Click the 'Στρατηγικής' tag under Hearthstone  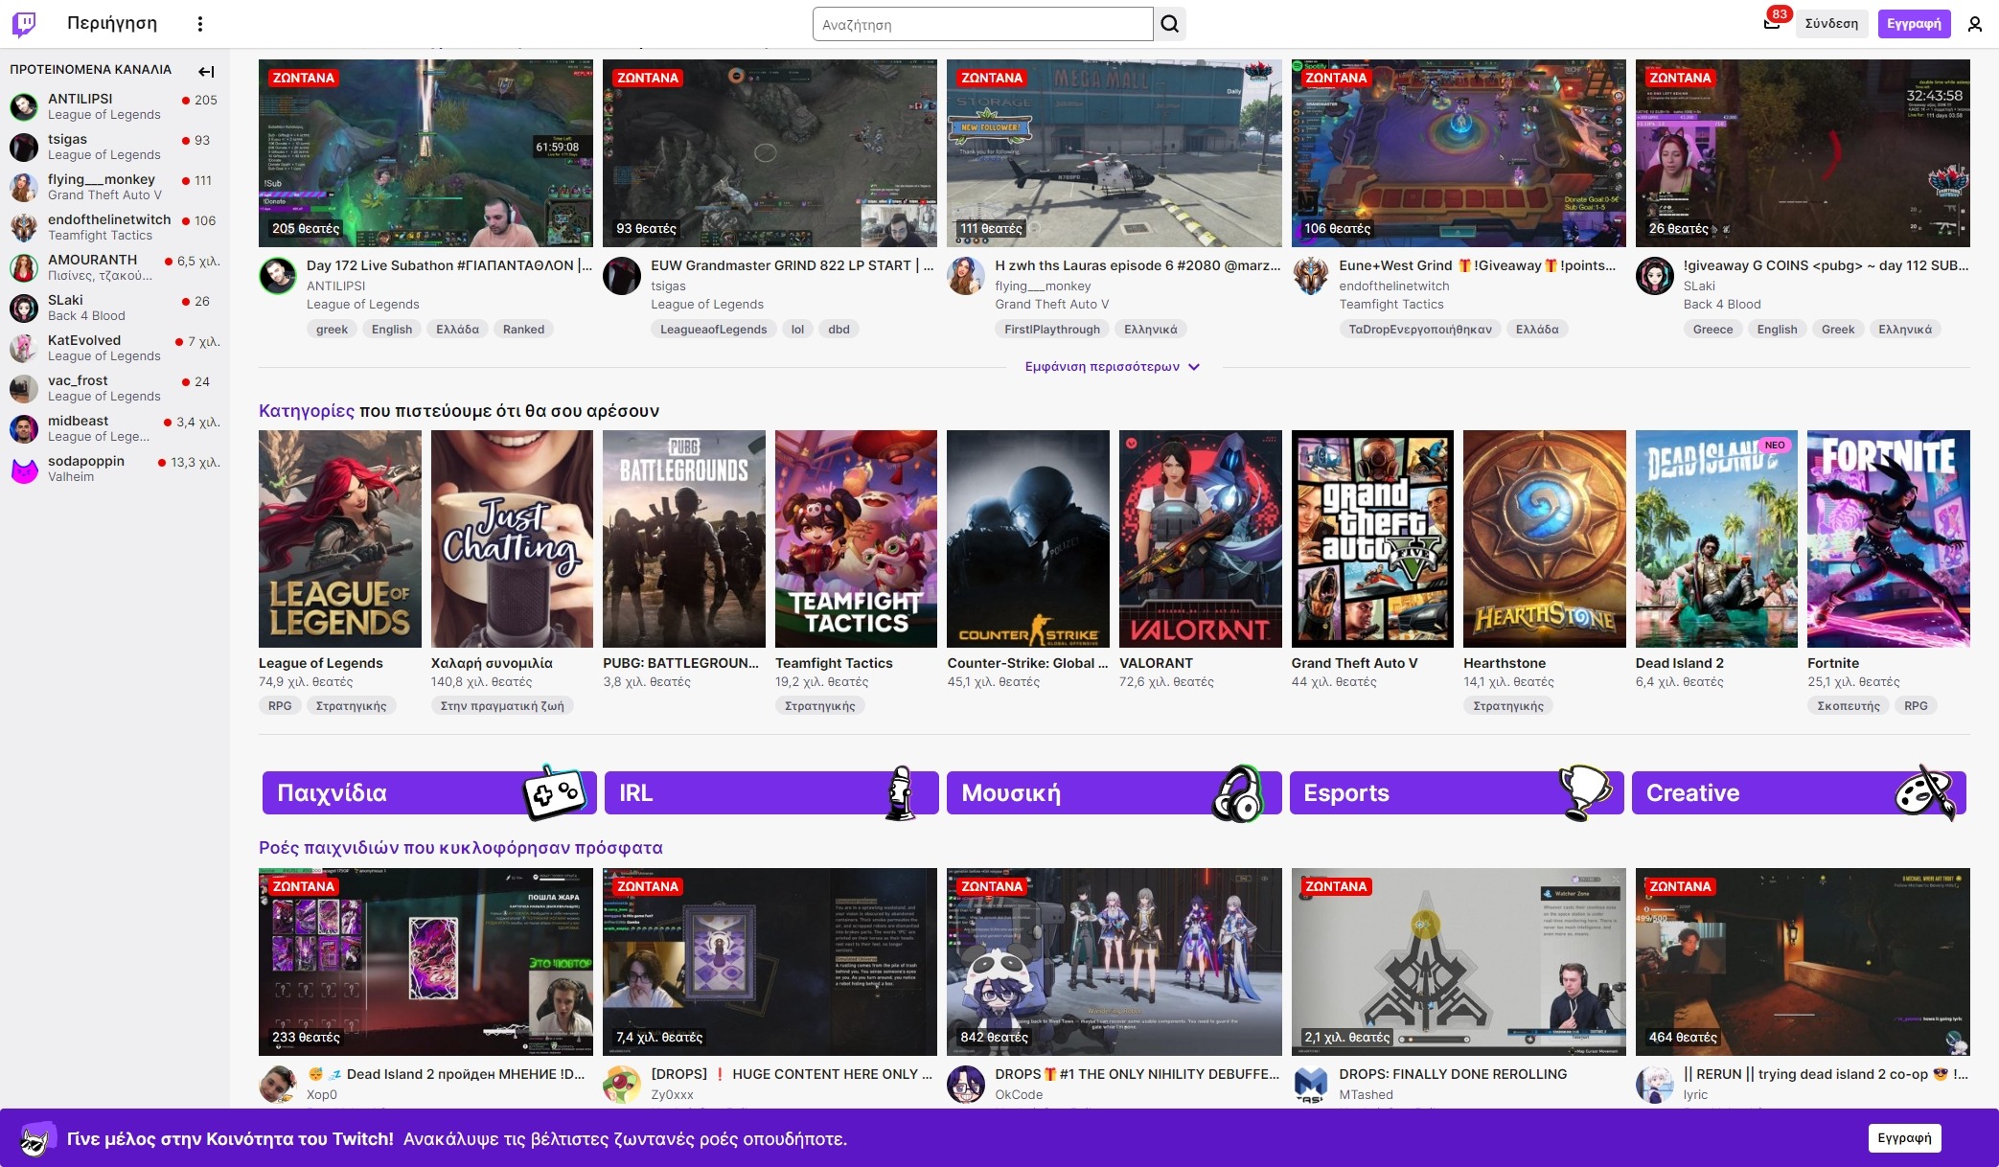coord(1507,706)
